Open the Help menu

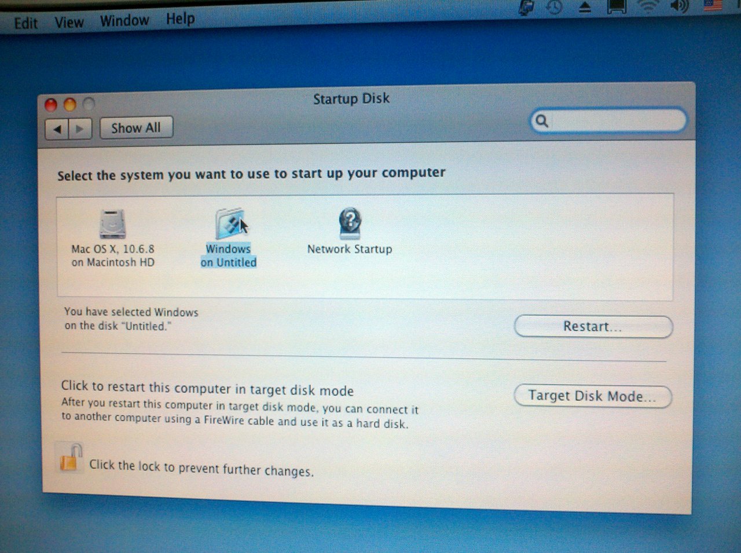pyautogui.click(x=181, y=19)
